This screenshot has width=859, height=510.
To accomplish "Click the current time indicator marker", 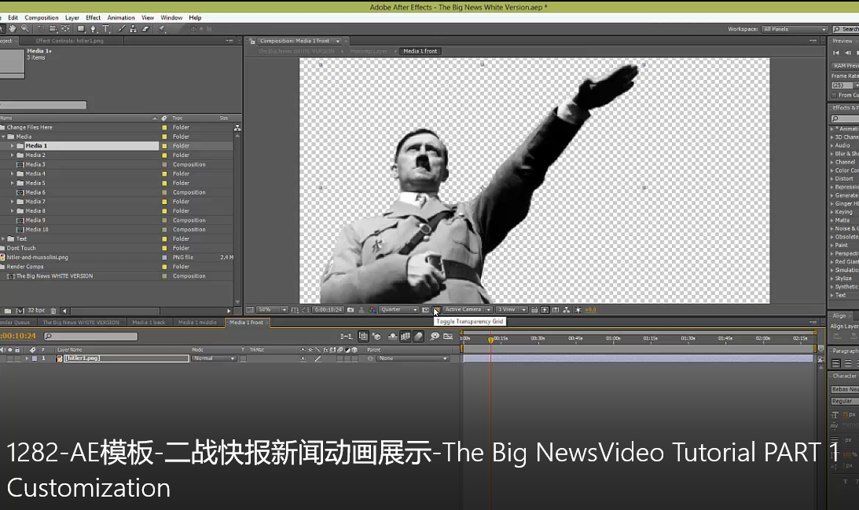I will [490, 340].
